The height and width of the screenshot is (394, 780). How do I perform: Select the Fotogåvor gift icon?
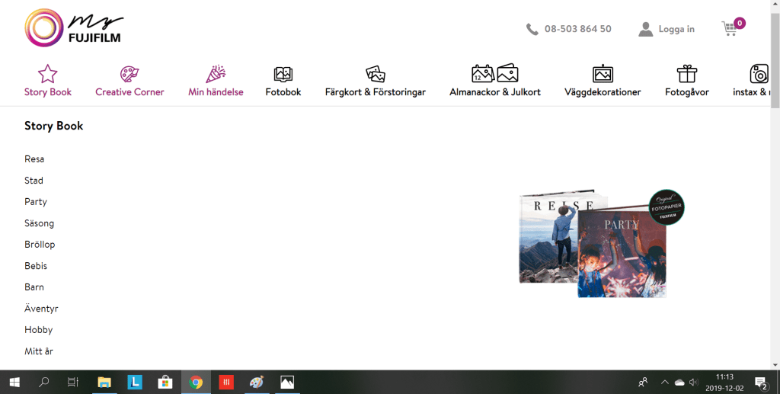[687, 74]
